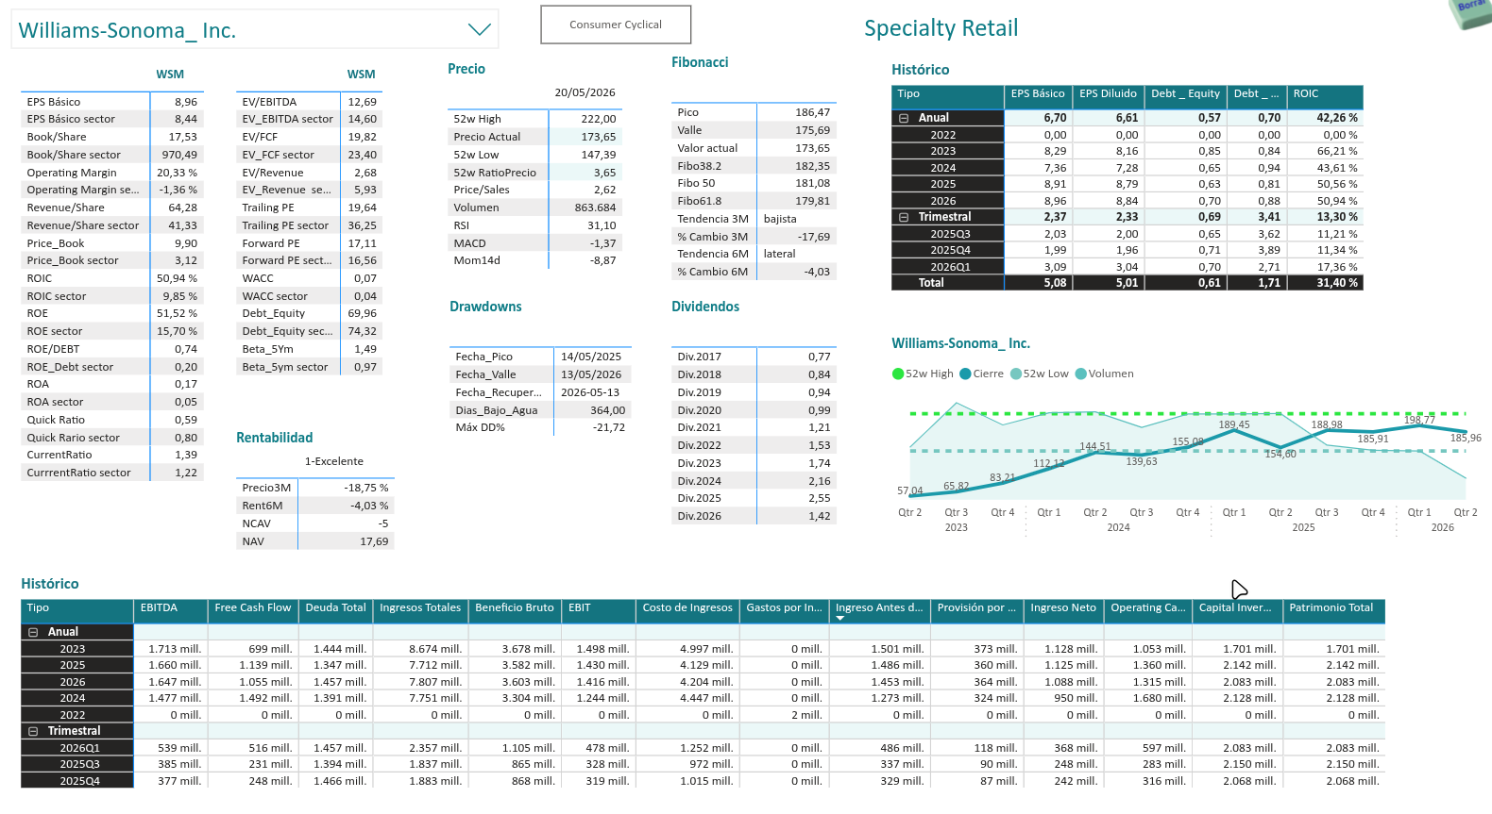Click EPS Diluido column header

1108,95
